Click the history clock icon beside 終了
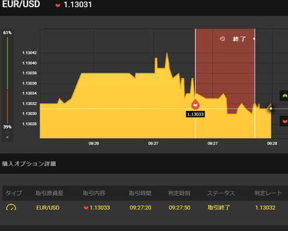 click(x=223, y=38)
